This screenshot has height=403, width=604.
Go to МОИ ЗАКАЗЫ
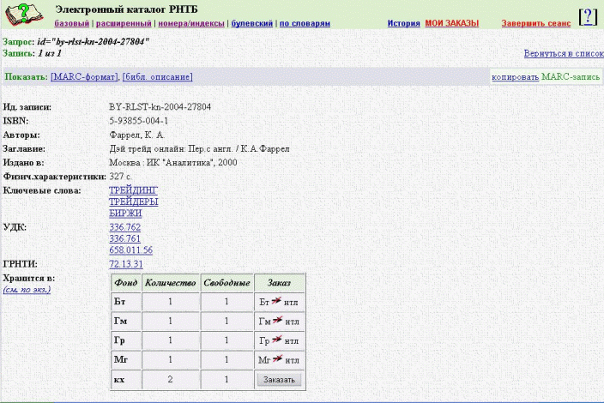point(451,23)
